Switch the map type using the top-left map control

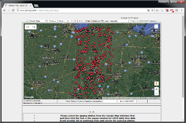click(31, 27)
